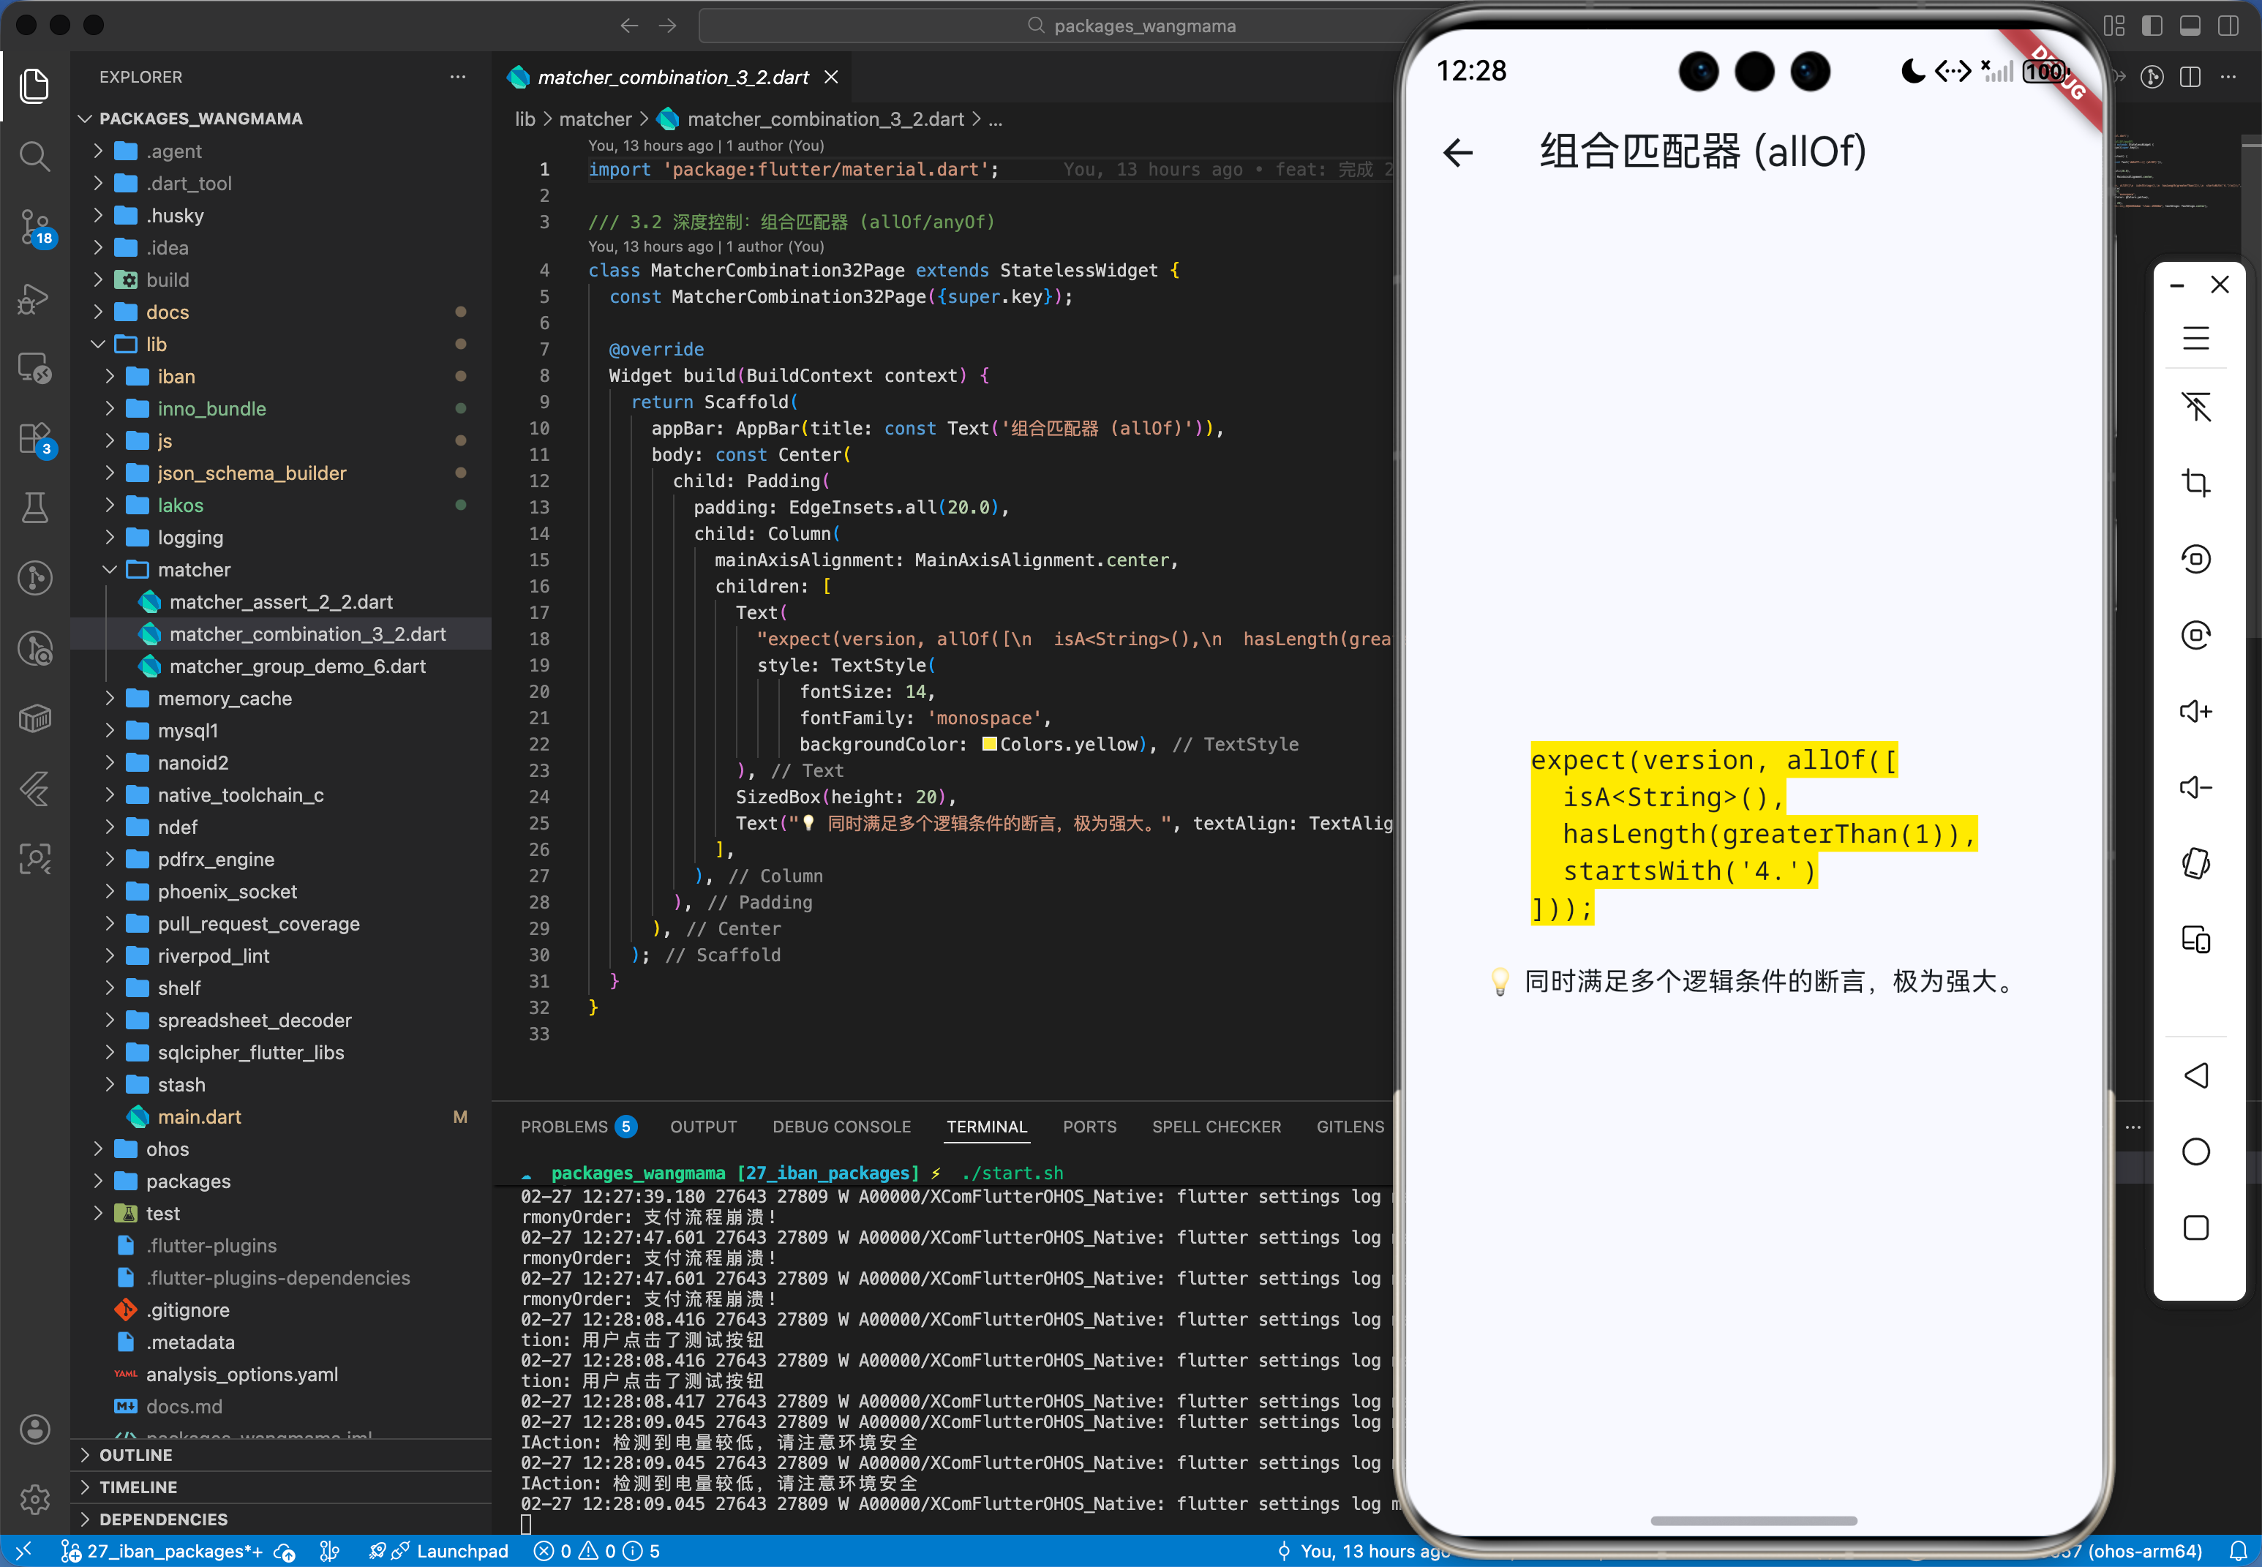
Task: Expand the docs folder
Action: click(x=167, y=312)
